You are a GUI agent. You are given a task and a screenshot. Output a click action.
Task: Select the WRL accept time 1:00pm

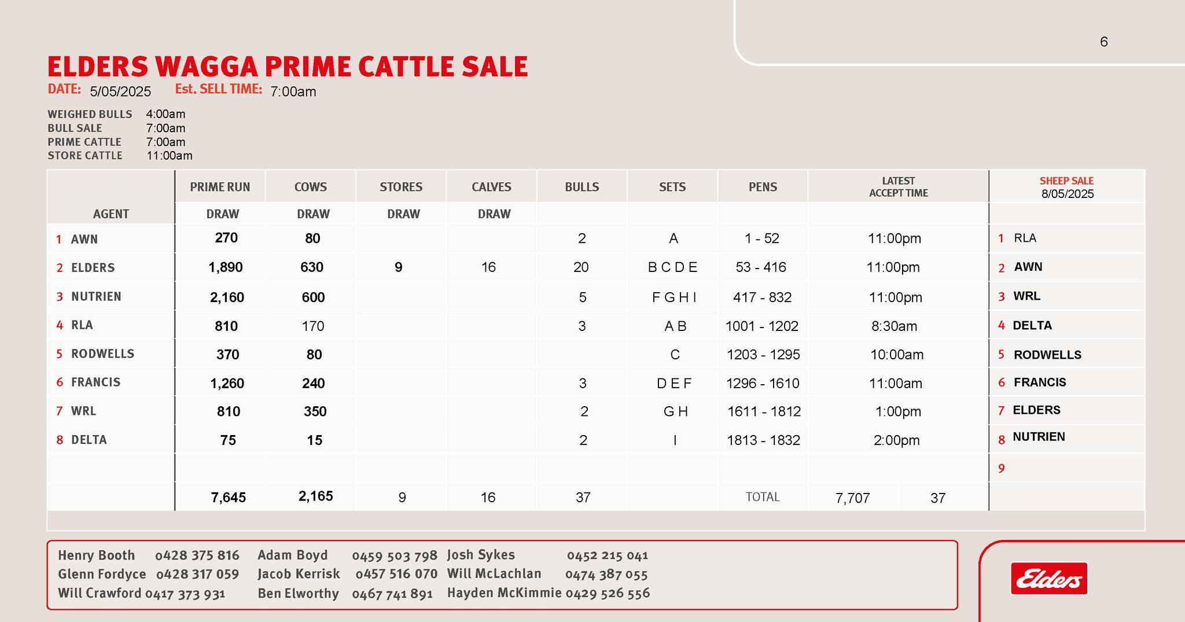[x=898, y=411]
